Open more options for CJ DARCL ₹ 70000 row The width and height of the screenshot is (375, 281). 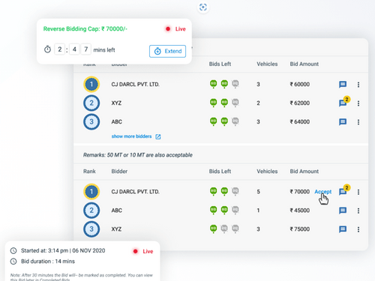[358, 192]
